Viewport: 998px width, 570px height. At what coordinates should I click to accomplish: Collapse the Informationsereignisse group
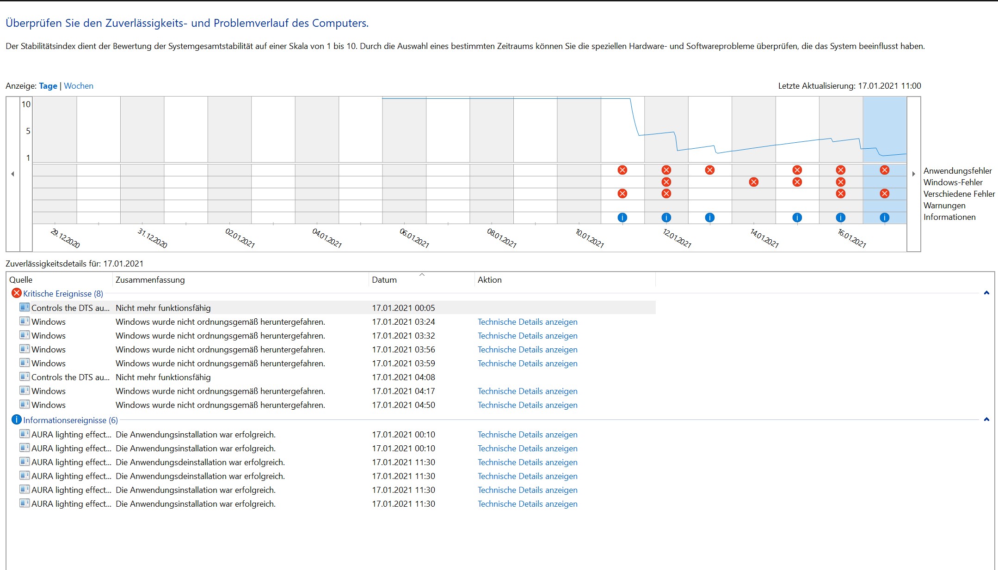coord(986,419)
